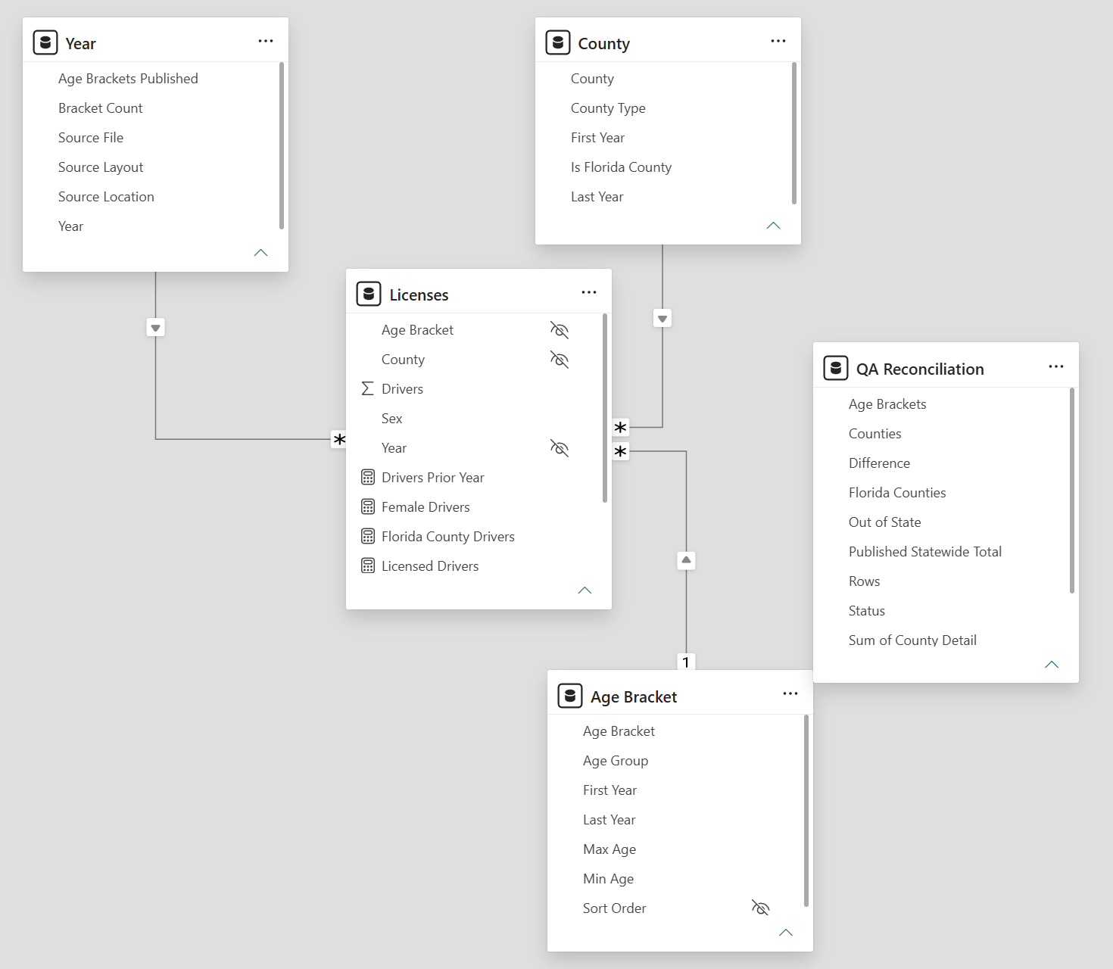1113x969 pixels.
Task: Collapse the Licenses table card
Action: click(x=585, y=590)
